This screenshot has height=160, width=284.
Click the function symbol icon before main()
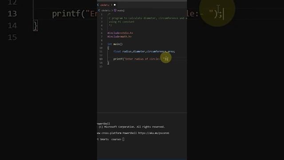click(x=115, y=11)
